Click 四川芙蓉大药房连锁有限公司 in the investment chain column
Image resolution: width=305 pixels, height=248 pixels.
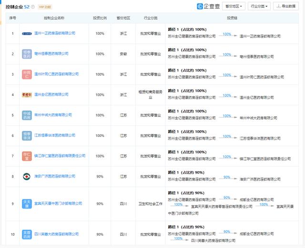pyautogui.click(x=213, y=240)
